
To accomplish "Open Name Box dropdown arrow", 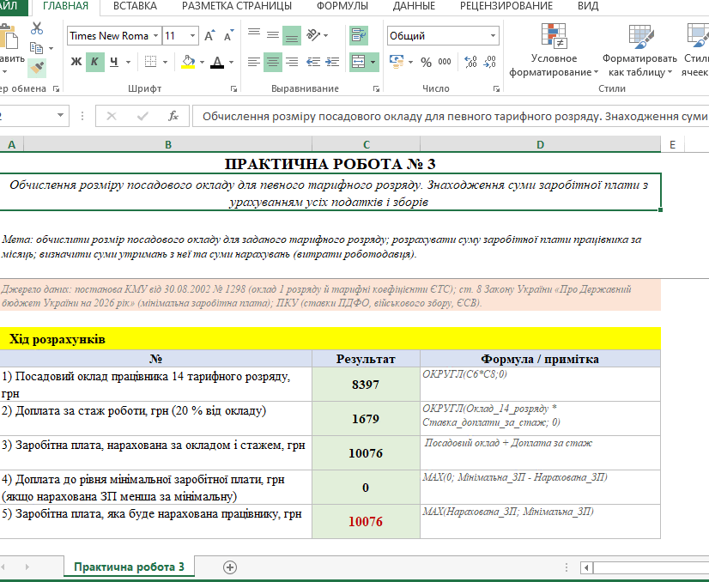I will tap(60, 115).
